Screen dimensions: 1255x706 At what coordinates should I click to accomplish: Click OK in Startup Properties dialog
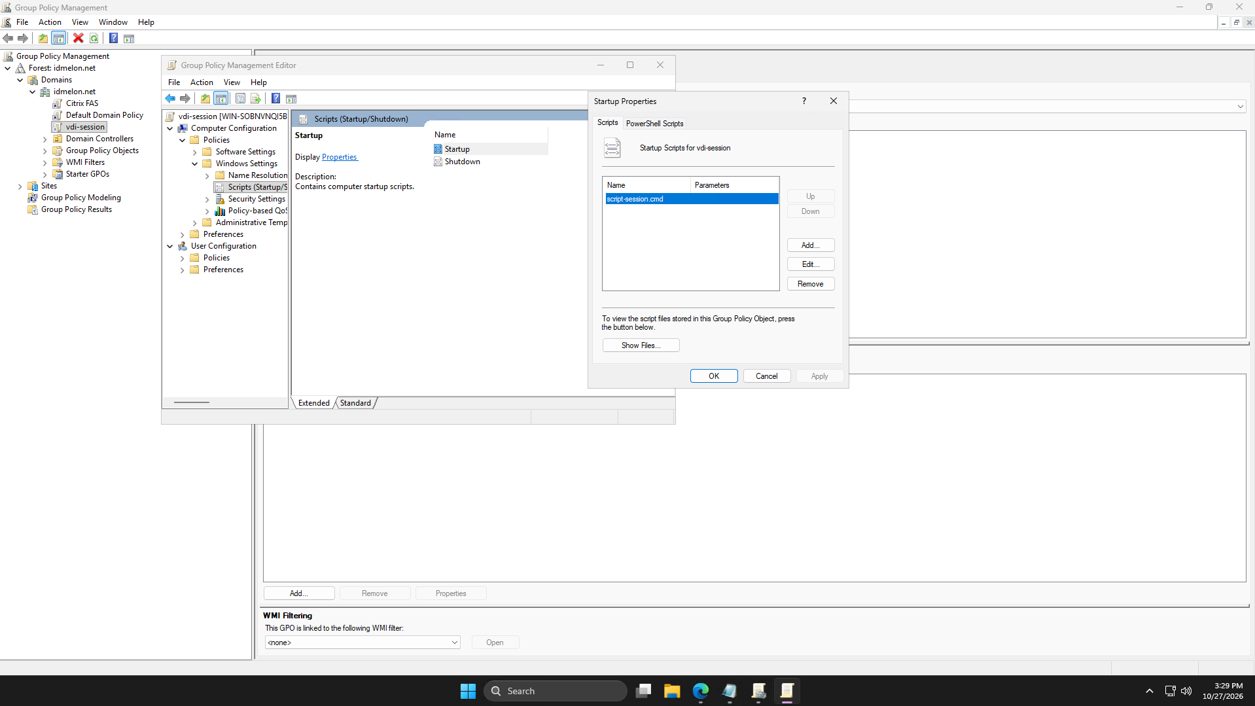click(714, 376)
